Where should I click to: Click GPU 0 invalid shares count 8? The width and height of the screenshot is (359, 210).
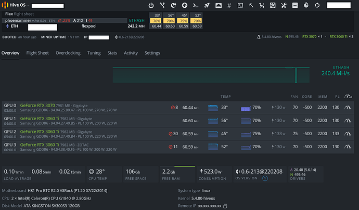(174, 107)
